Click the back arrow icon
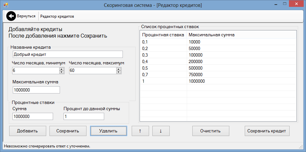 [11, 16]
